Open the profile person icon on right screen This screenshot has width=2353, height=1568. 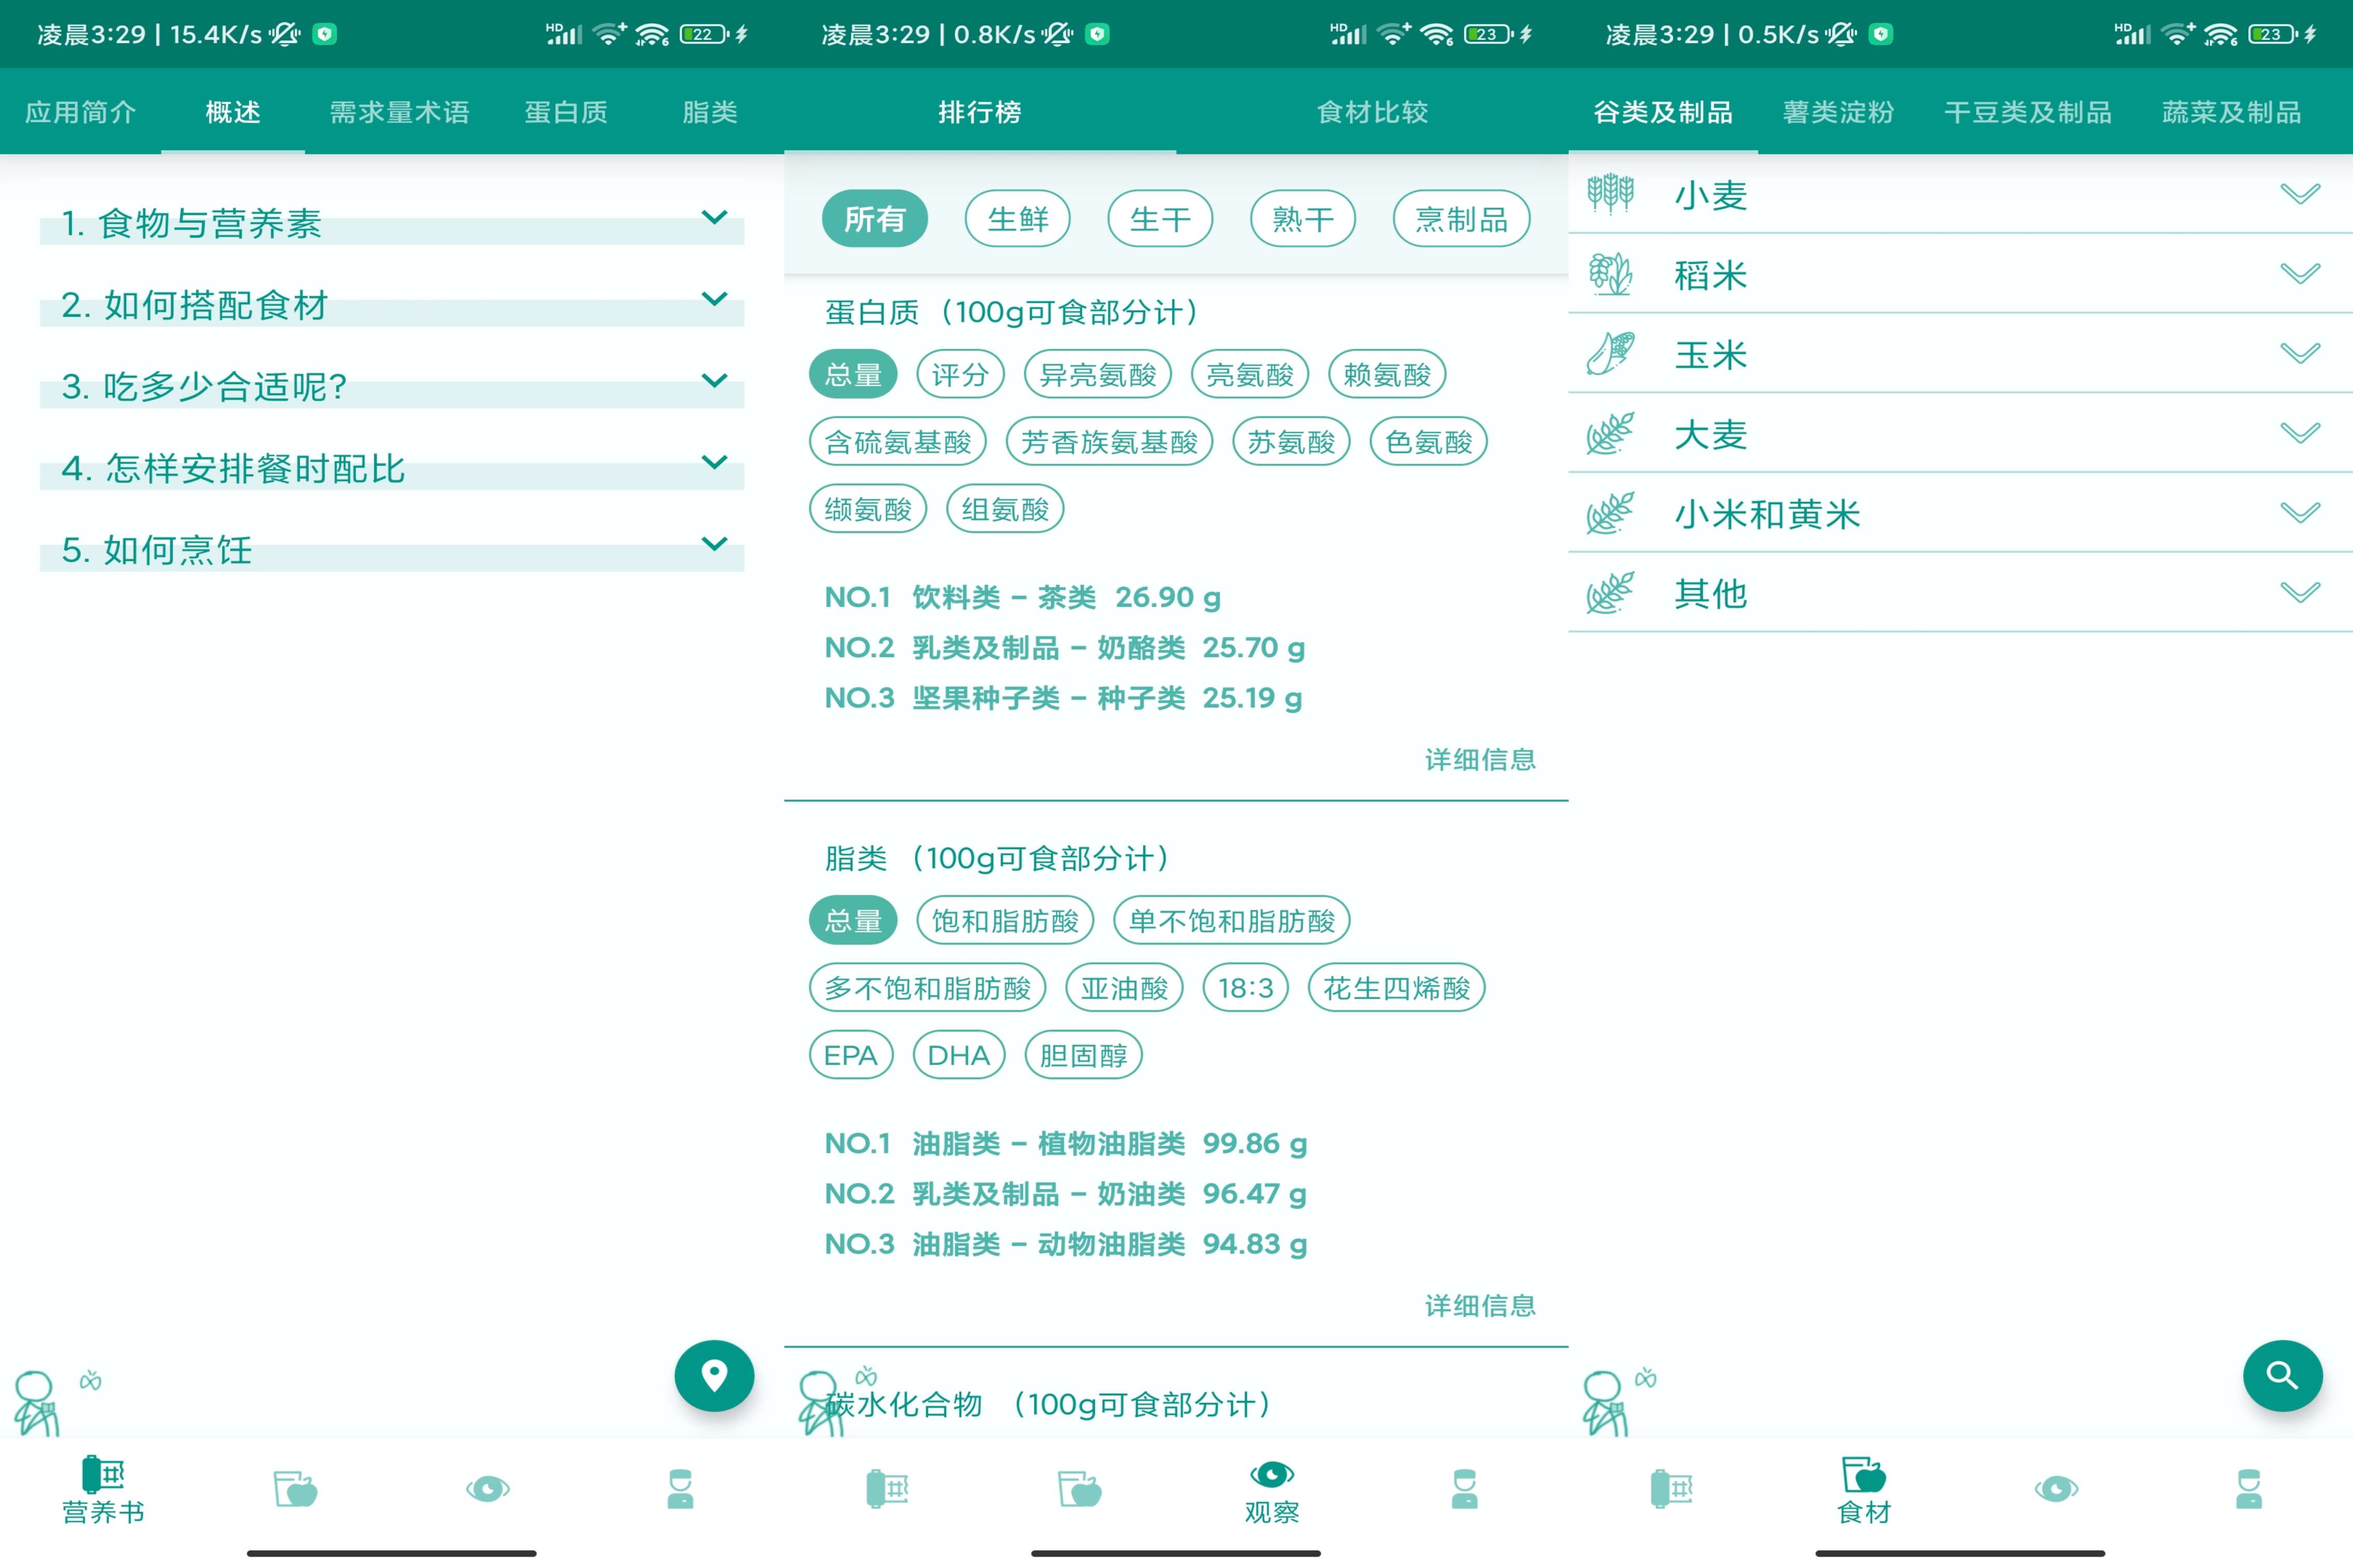2249,1489
